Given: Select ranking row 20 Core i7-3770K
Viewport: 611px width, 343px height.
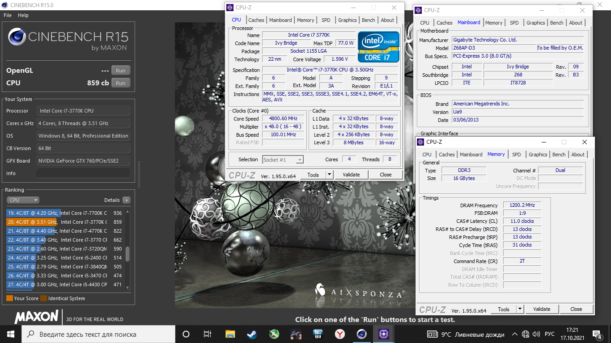Looking at the screenshot, I should [x=65, y=222].
